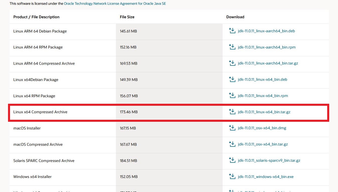Click download icon for windows-x64_bin.exe

[232, 176]
